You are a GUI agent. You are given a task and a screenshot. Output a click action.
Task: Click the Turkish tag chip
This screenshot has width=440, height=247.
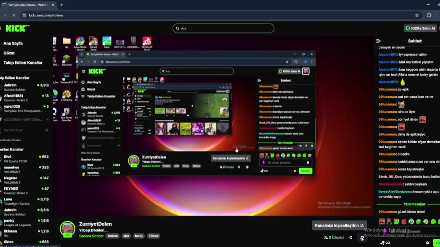[x=112, y=236]
